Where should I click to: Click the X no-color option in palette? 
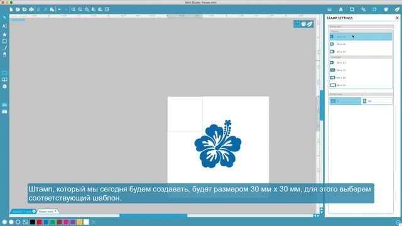tap(94, 222)
